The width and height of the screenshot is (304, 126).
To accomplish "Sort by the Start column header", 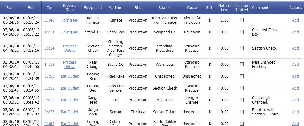I will click(11, 8).
